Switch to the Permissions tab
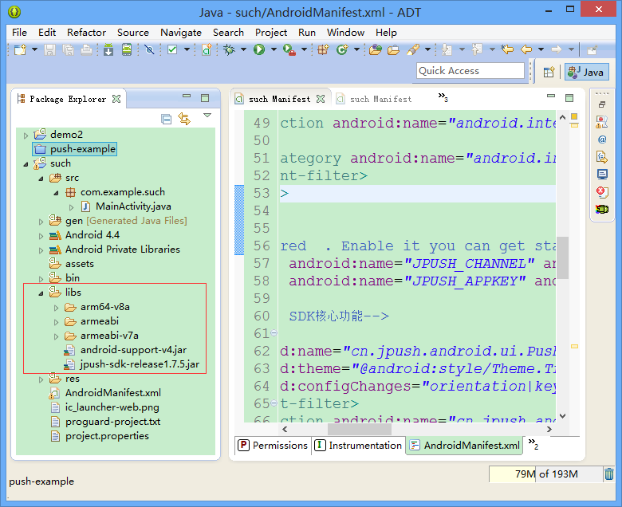Viewport: 622px width, 507px height. point(273,446)
